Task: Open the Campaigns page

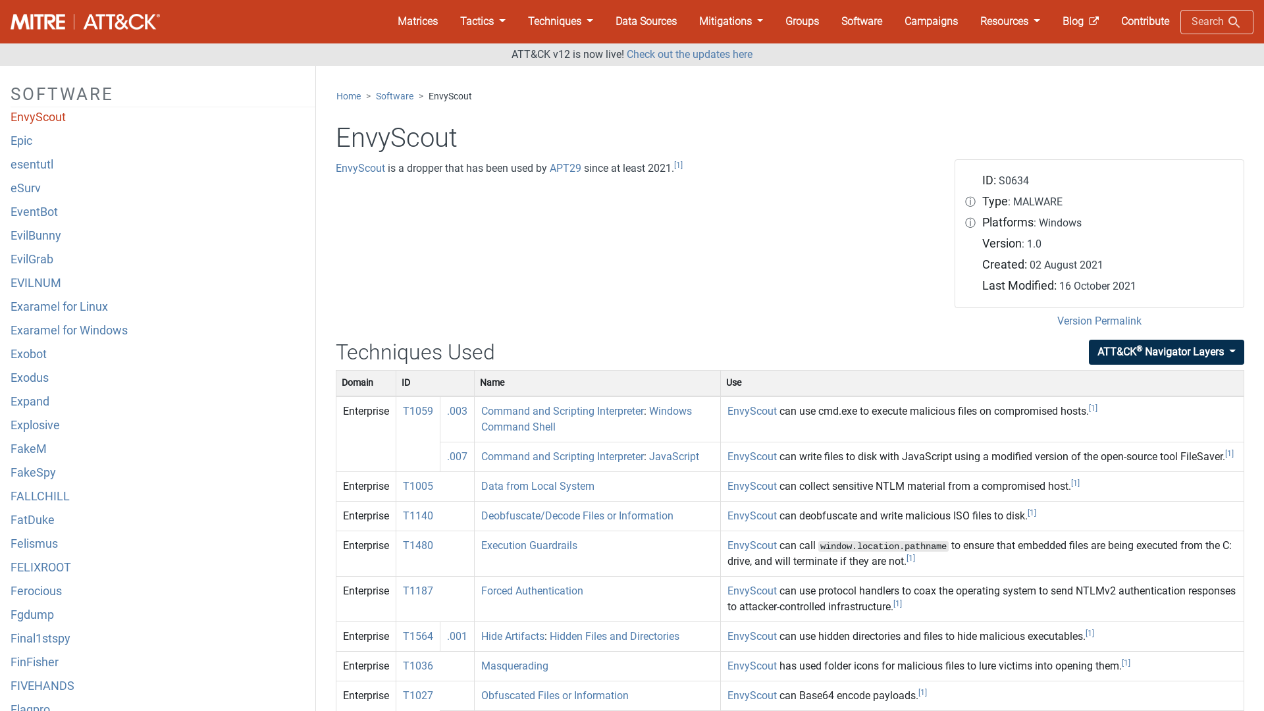Action: [x=931, y=22]
